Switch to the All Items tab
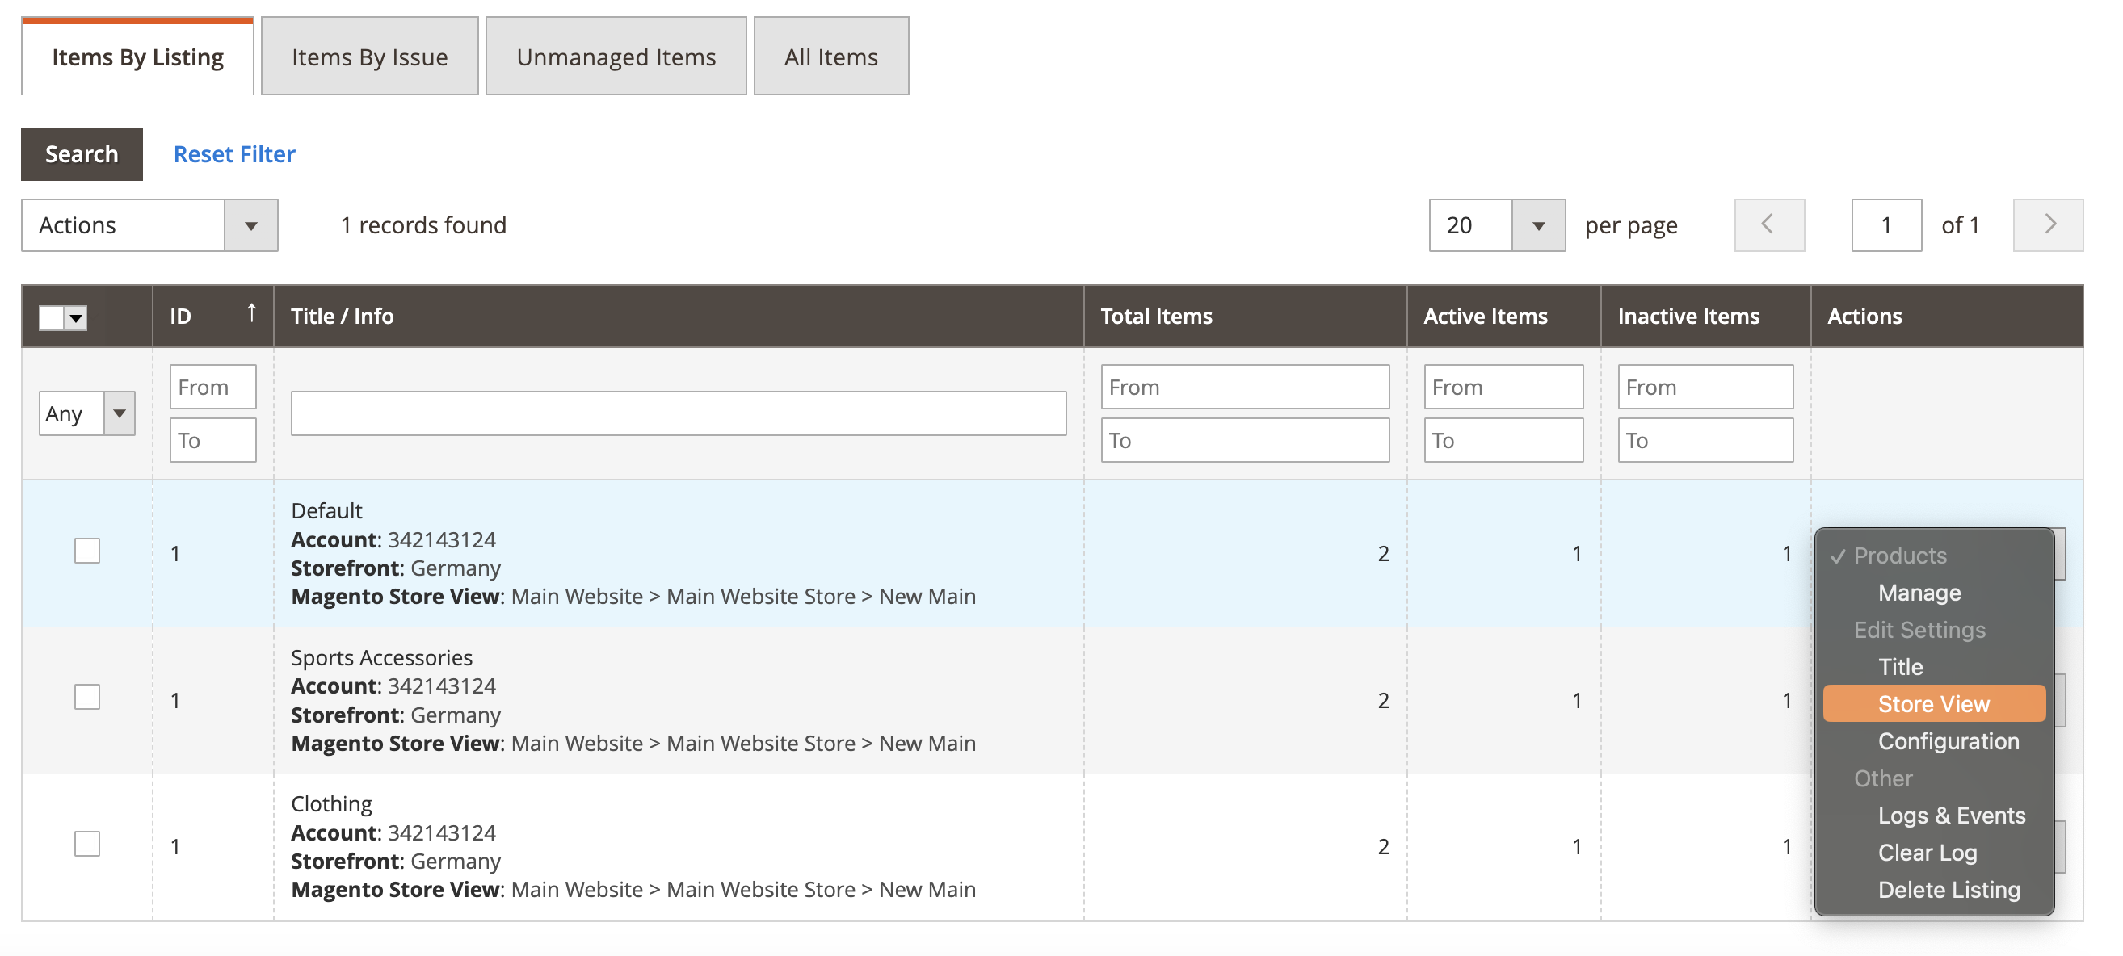This screenshot has height=956, width=2123. click(x=830, y=56)
